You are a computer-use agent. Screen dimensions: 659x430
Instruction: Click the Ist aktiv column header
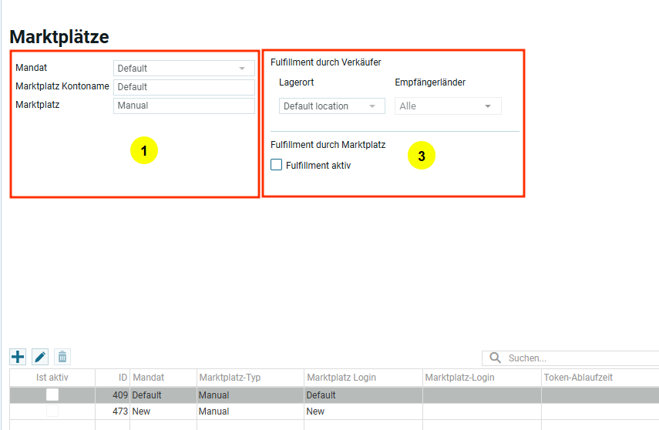(x=52, y=378)
